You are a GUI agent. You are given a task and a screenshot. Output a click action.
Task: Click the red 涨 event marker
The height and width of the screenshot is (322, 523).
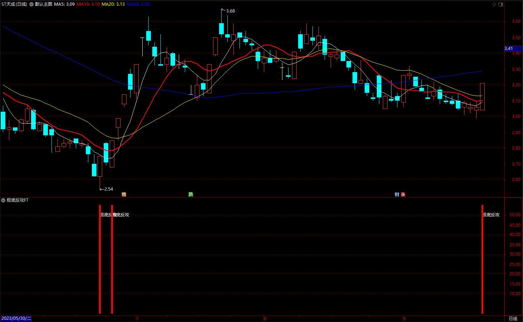403,195
